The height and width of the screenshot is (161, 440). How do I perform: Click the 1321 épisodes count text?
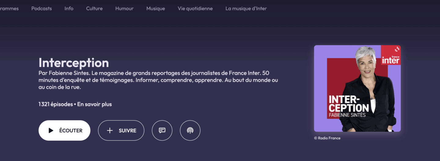56,104
